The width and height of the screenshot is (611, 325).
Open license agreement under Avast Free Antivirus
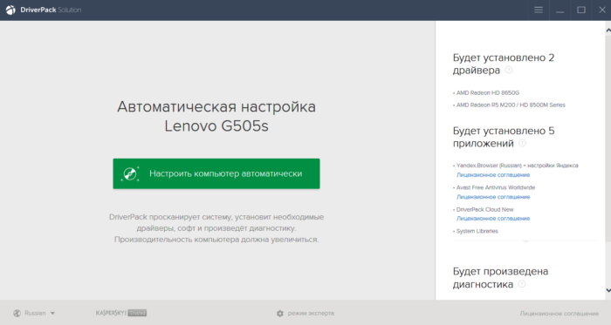[493, 197]
